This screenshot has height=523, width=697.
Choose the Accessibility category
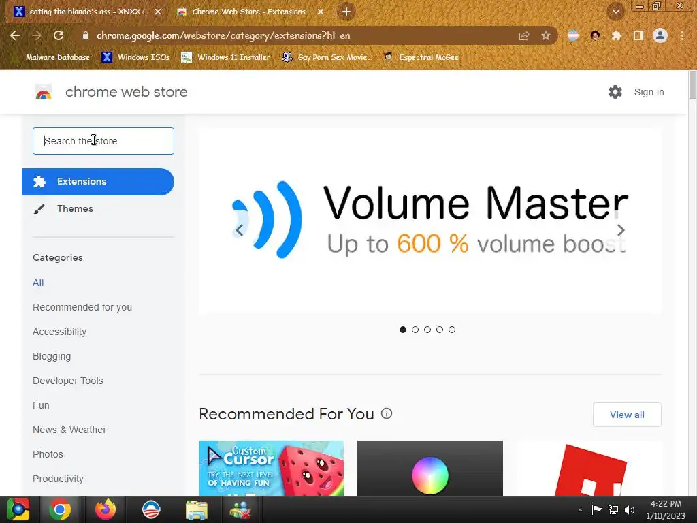(x=60, y=332)
